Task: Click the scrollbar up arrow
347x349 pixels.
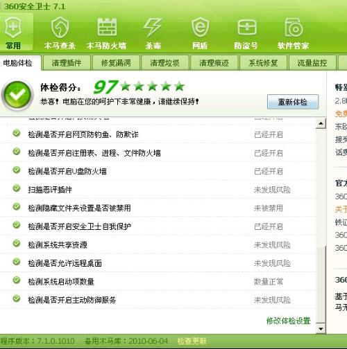Action: point(321,123)
